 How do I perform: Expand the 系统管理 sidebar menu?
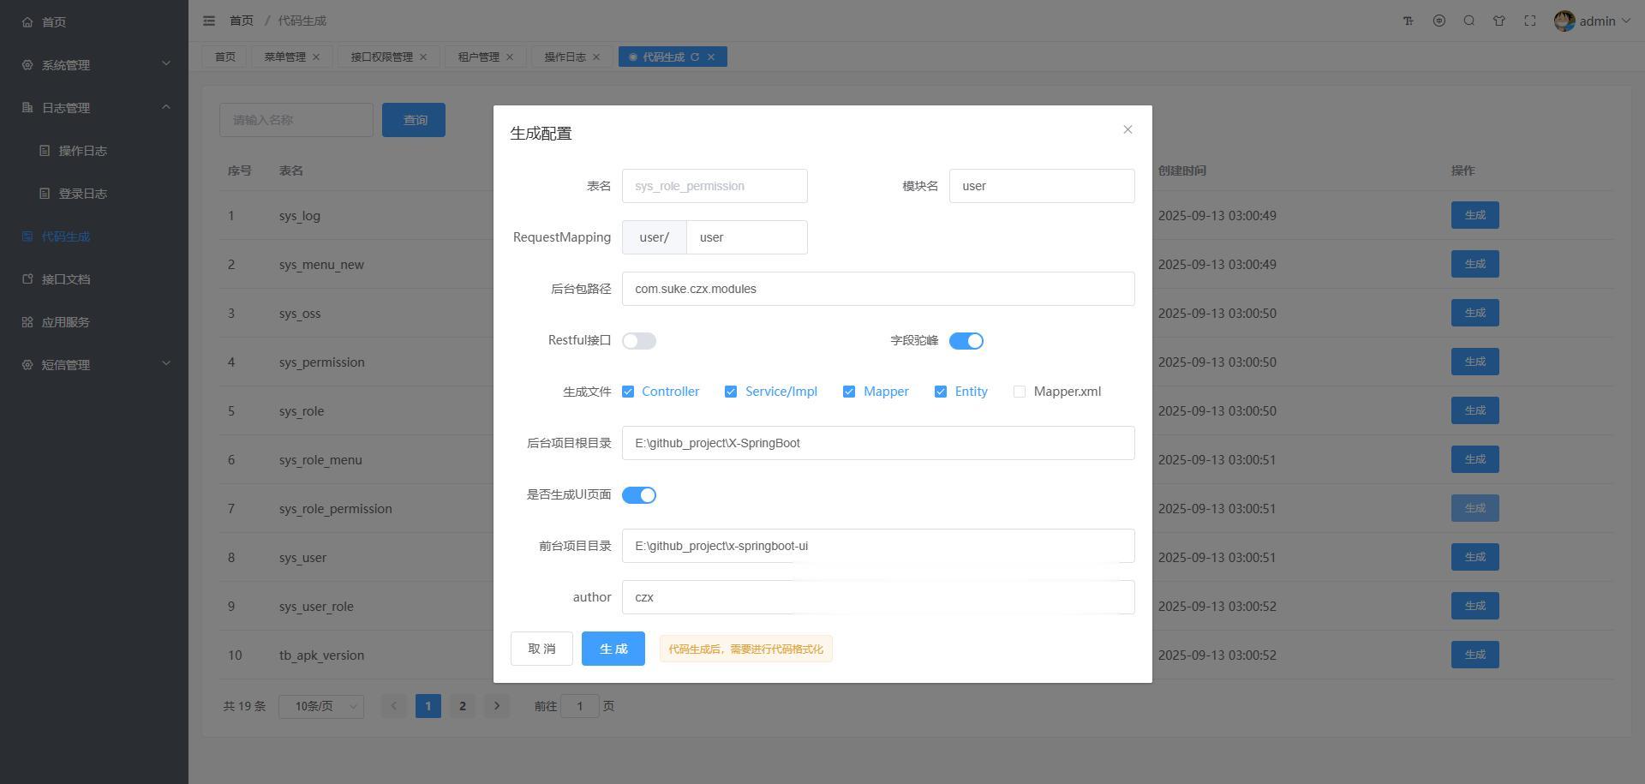94,65
